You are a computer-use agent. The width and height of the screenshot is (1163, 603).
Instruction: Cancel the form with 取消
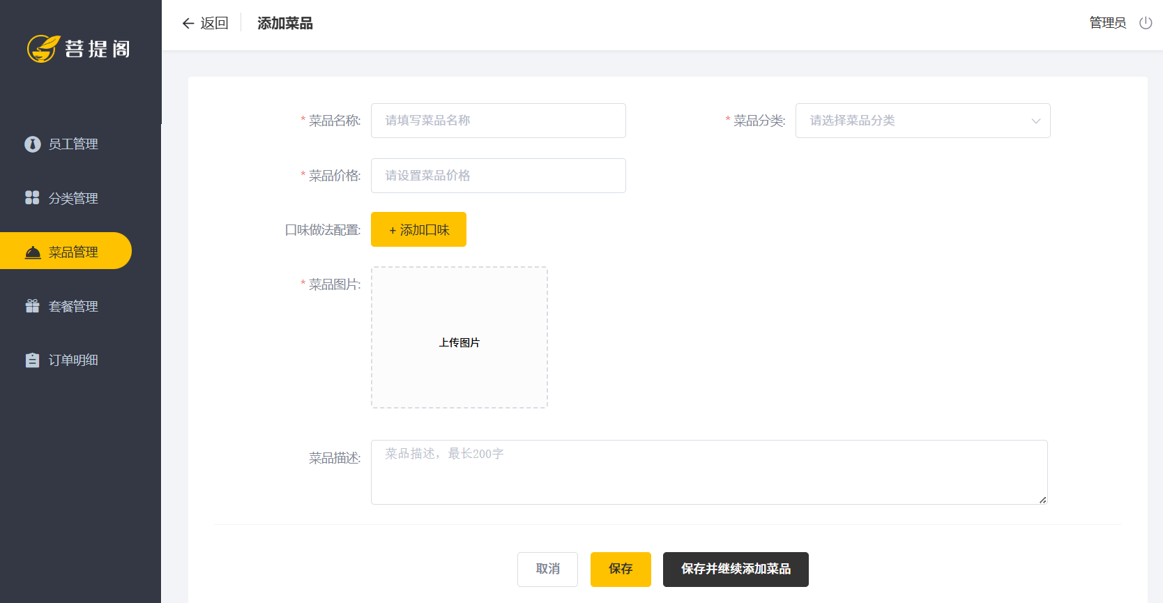pyautogui.click(x=547, y=570)
